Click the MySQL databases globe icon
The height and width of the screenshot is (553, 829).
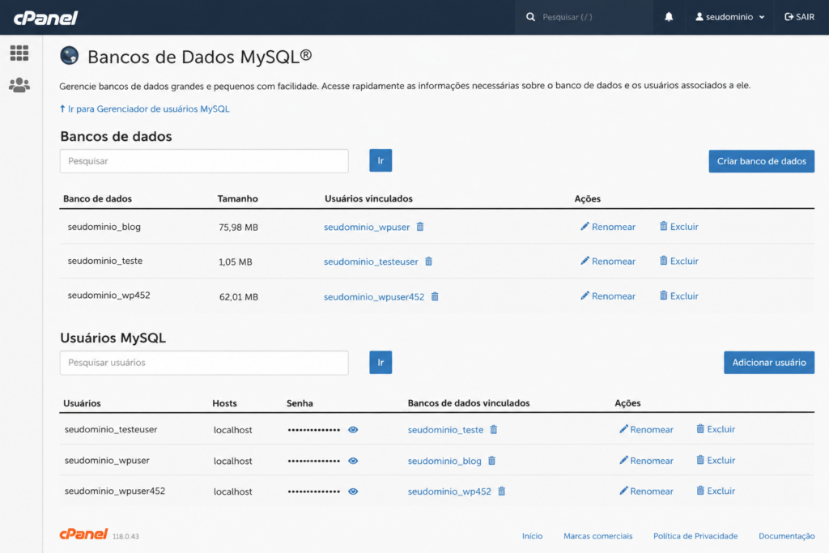pos(70,56)
